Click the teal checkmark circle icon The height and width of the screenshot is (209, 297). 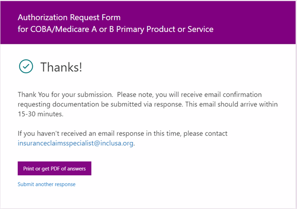point(26,67)
